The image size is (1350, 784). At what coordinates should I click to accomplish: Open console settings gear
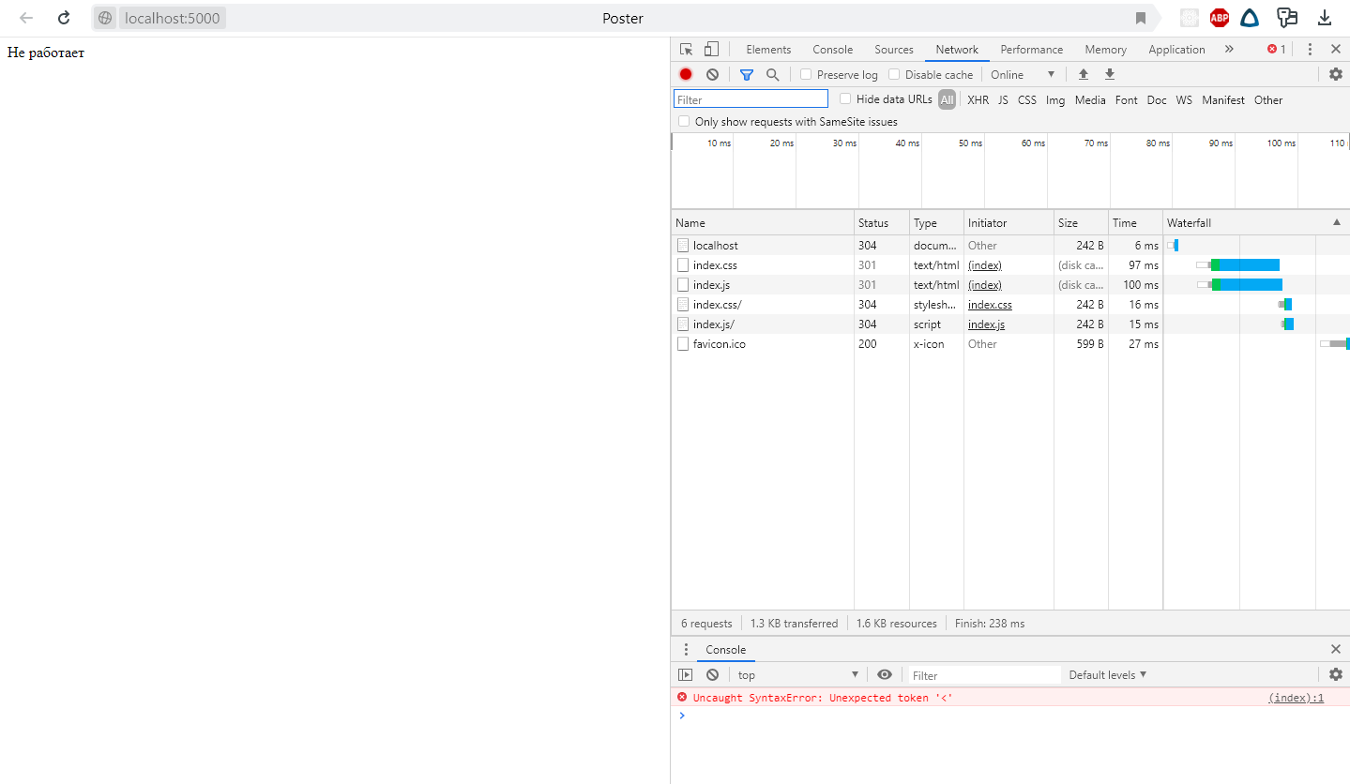[1336, 674]
